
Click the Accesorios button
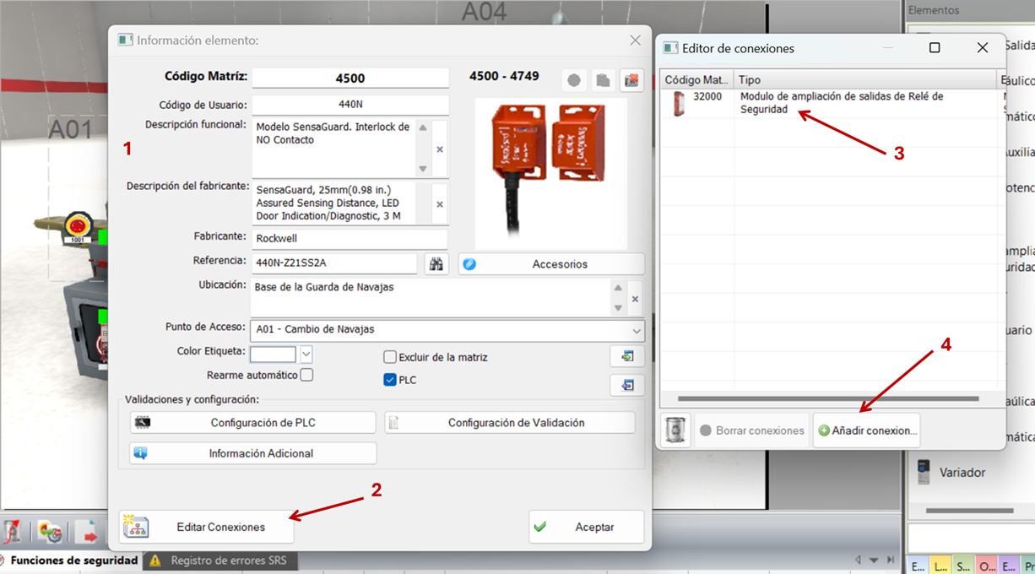[551, 264]
